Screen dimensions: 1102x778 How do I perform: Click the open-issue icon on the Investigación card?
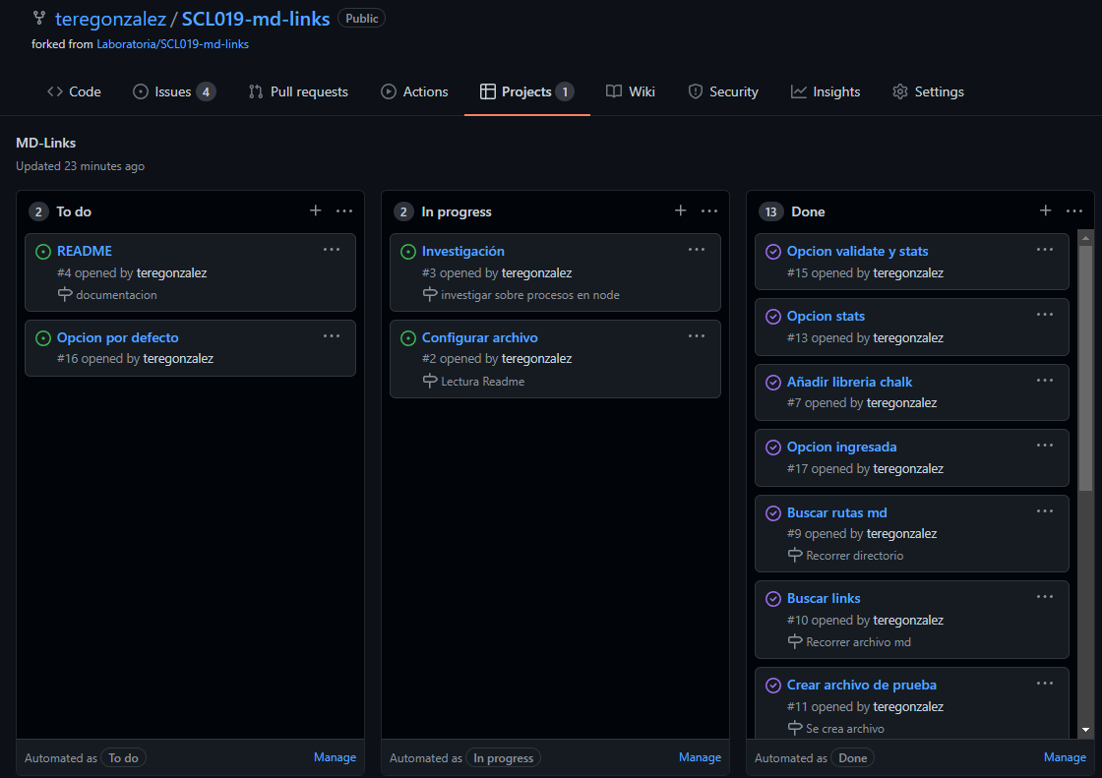coord(408,252)
